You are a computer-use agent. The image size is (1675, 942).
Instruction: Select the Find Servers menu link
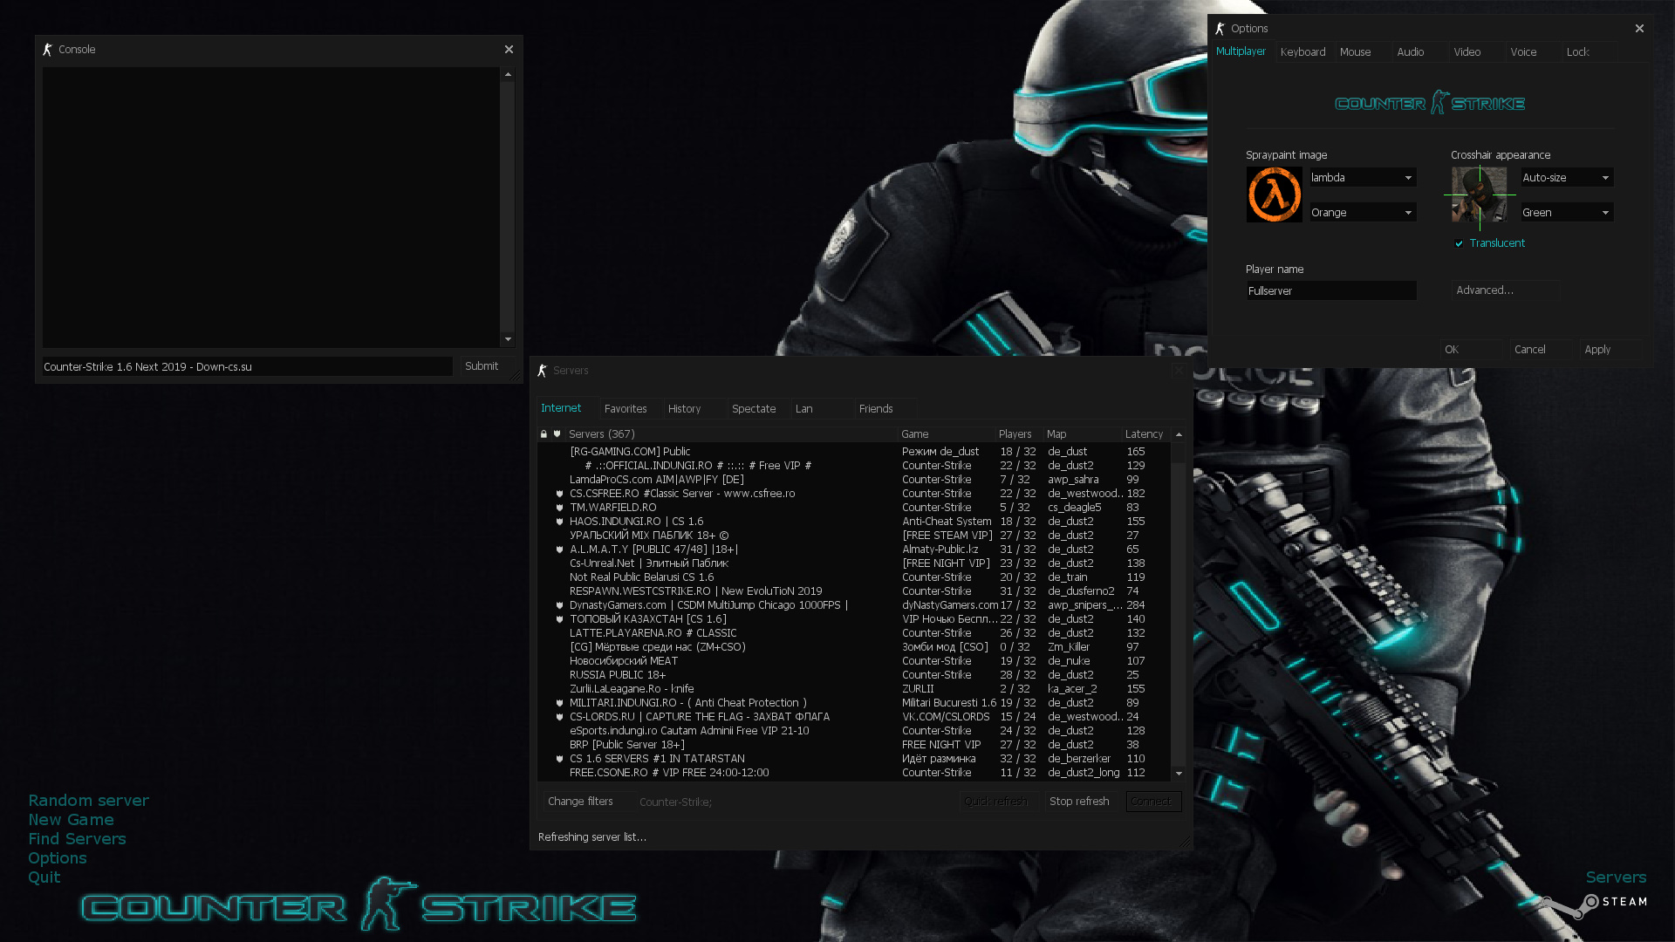pos(77,838)
